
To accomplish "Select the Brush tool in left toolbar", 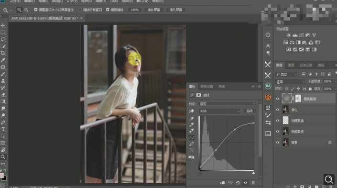I will pos(3,74).
